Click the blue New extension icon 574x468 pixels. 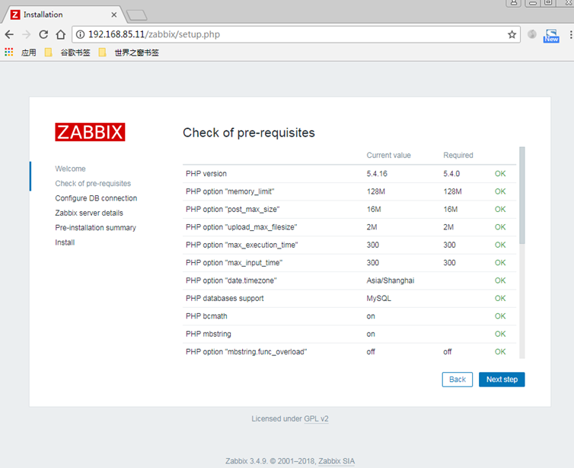pyautogui.click(x=551, y=36)
